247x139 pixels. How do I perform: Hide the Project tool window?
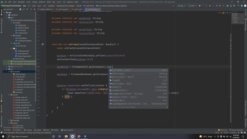34,9
